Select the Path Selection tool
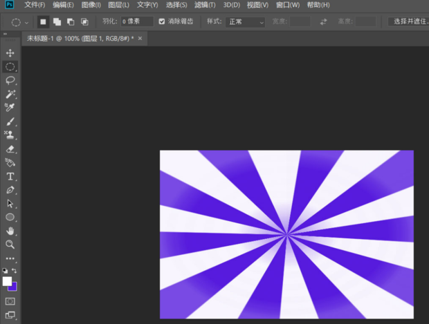Viewport: 429px width, 324px height. [x=10, y=204]
